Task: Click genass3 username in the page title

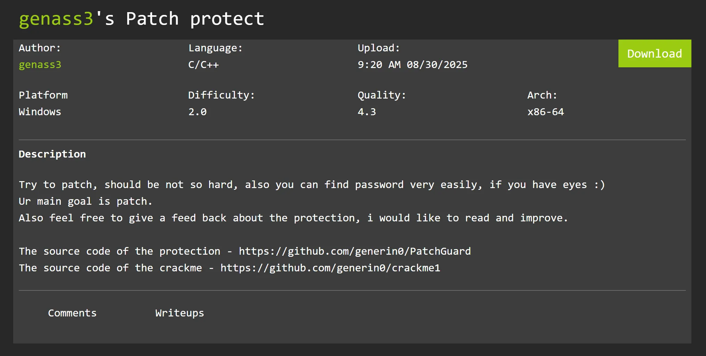Action: point(56,19)
